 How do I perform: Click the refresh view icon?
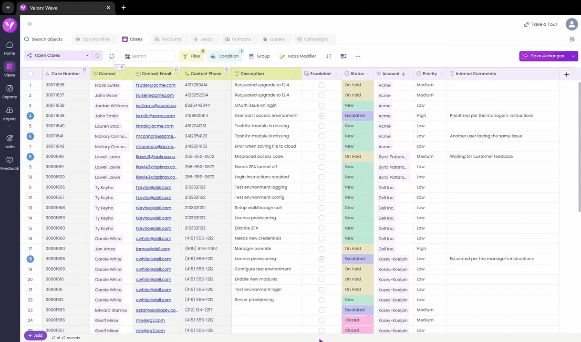pos(112,56)
